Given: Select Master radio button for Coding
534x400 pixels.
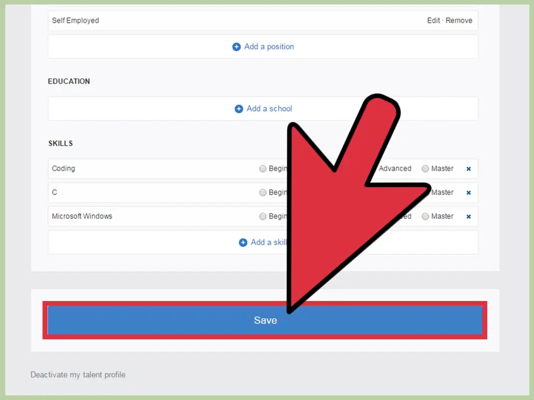Looking at the screenshot, I should (426, 169).
